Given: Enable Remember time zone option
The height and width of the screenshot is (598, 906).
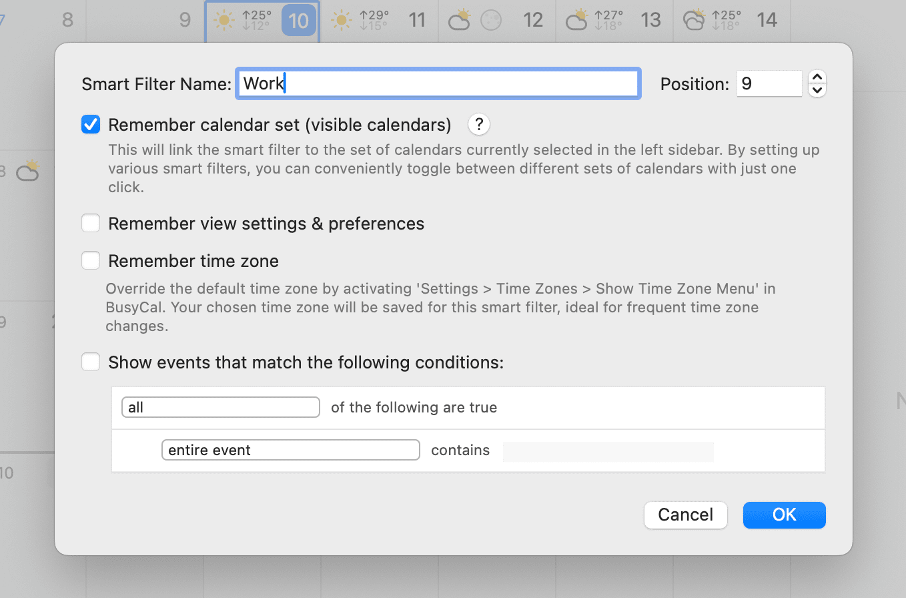Looking at the screenshot, I should click(x=90, y=260).
